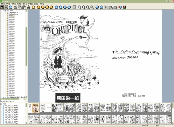Click file list scroll-down arrow
This screenshot has width=174, height=127.
point(26,123)
